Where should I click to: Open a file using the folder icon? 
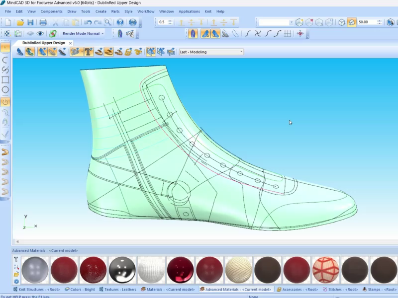[20, 22]
